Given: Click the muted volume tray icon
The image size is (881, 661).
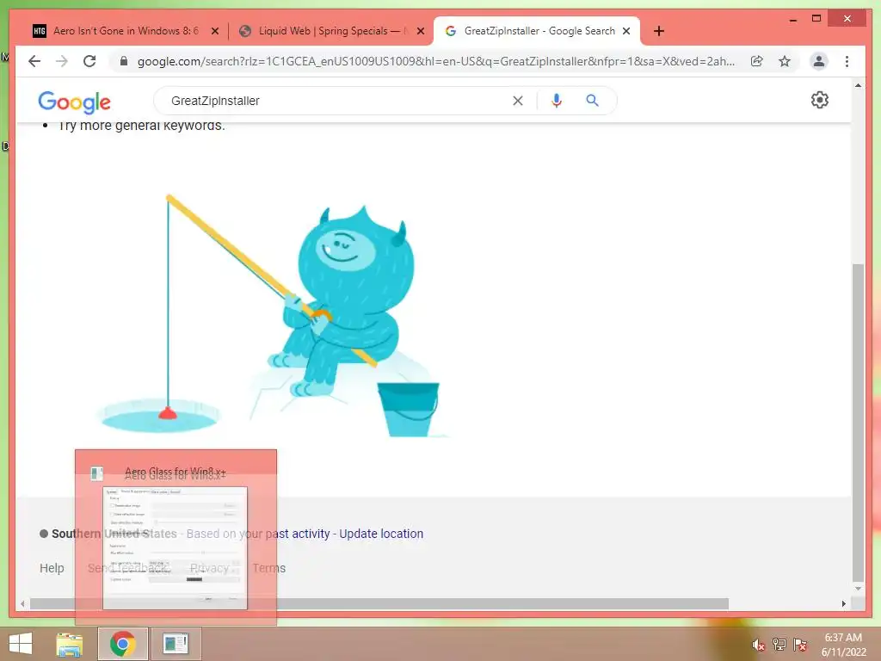Looking at the screenshot, I should (758, 645).
